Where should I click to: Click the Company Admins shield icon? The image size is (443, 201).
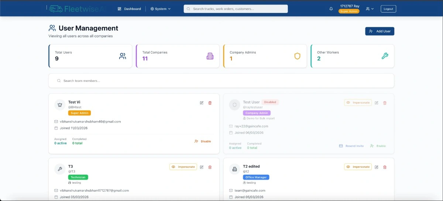[297, 56]
